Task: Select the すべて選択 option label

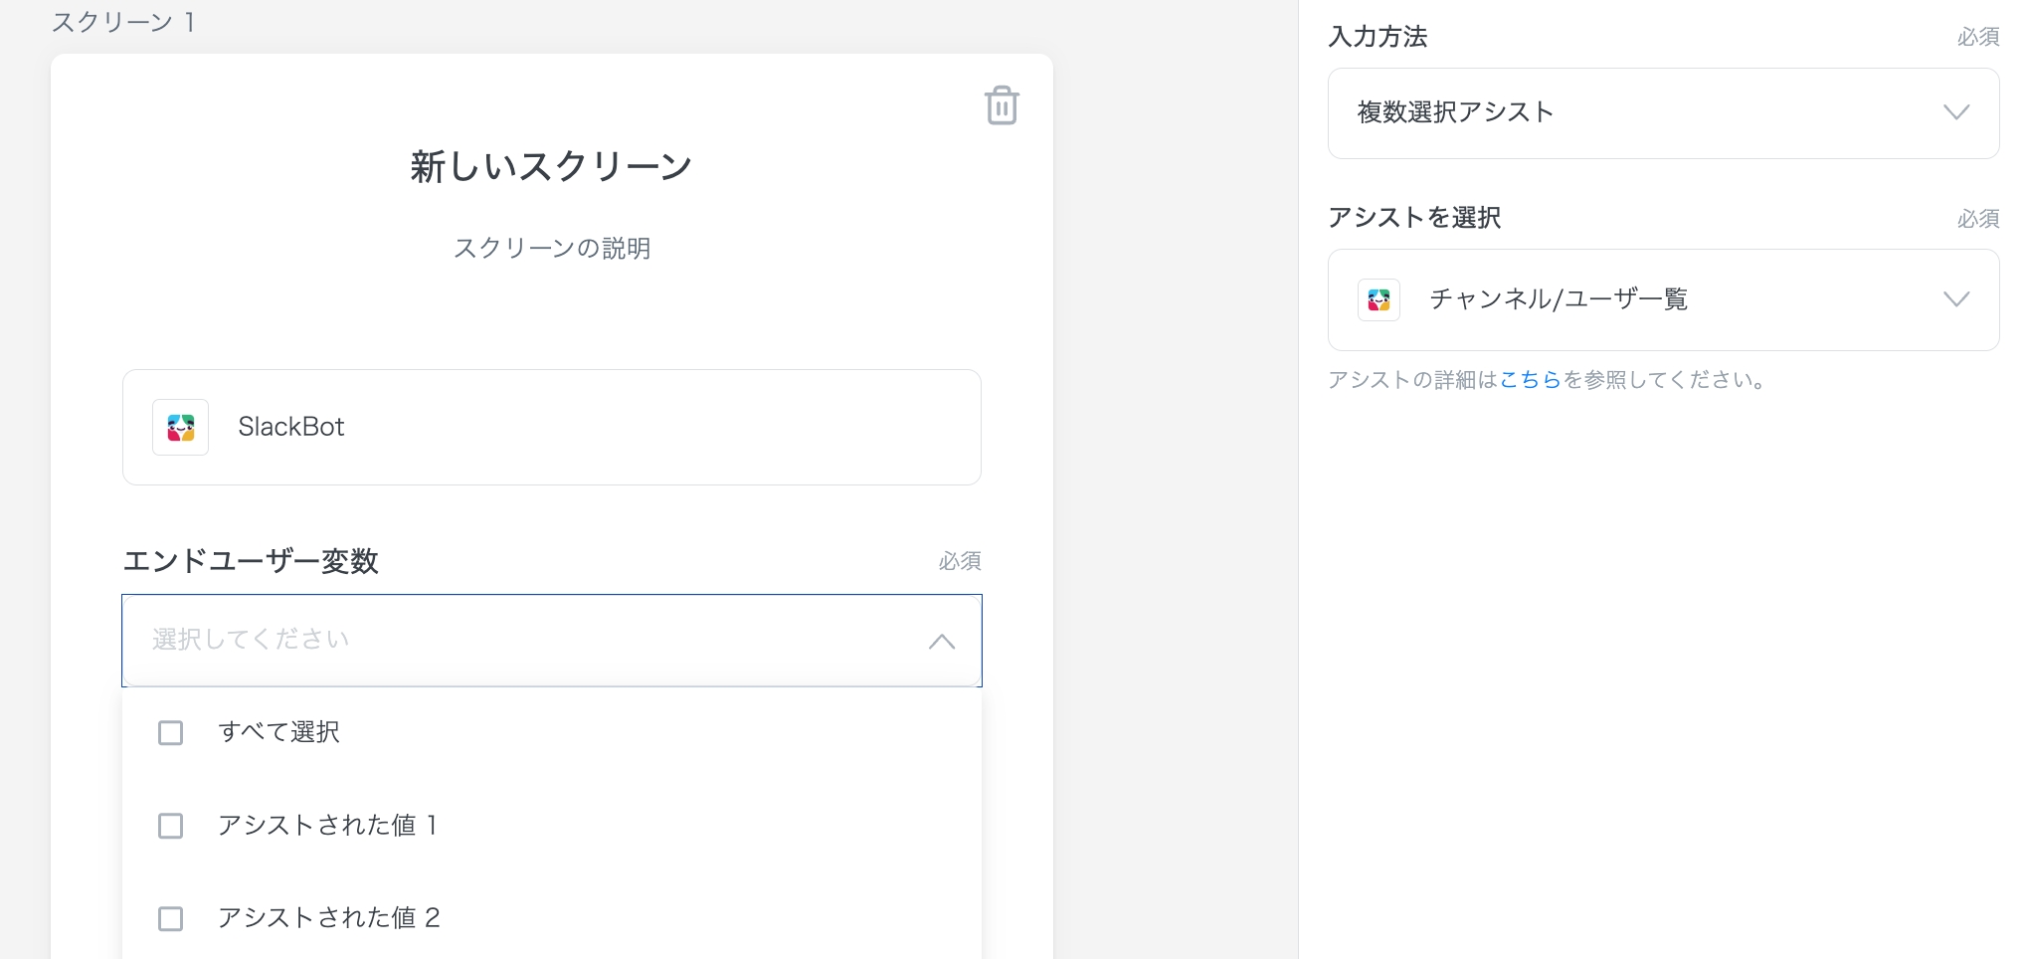Action: (x=278, y=733)
